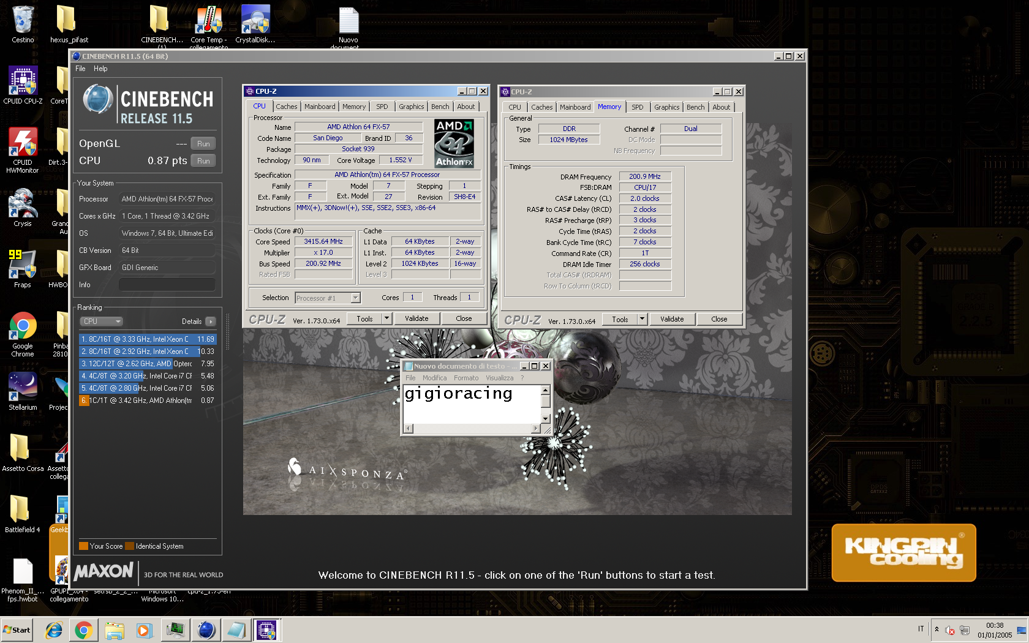
Task: Select ranking row 8C/16T @ 3.33 GHz
Action: (x=148, y=339)
